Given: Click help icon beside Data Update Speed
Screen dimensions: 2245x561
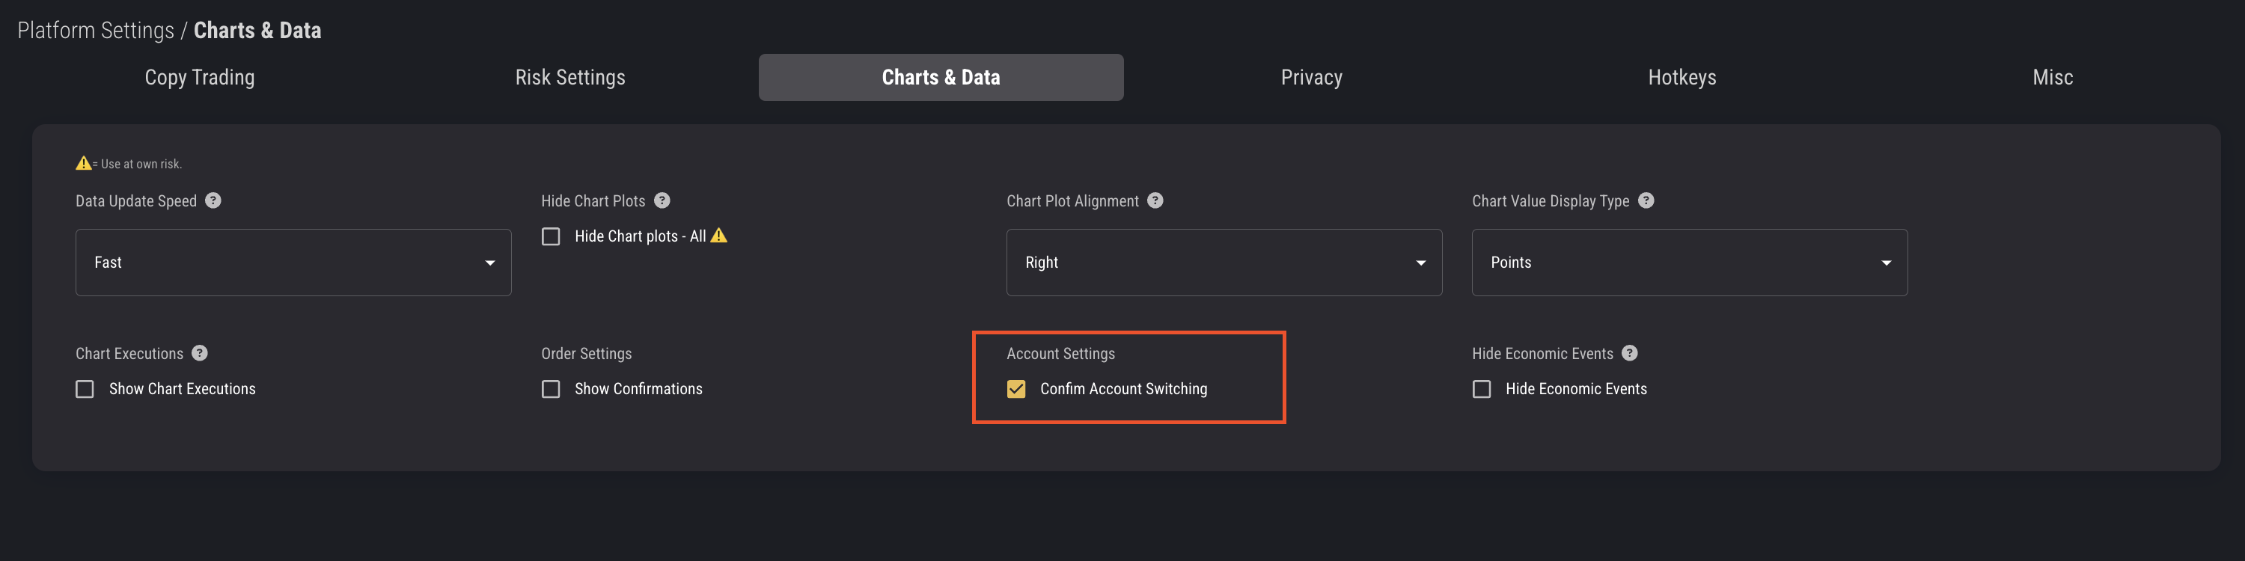Looking at the screenshot, I should pyautogui.click(x=213, y=200).
